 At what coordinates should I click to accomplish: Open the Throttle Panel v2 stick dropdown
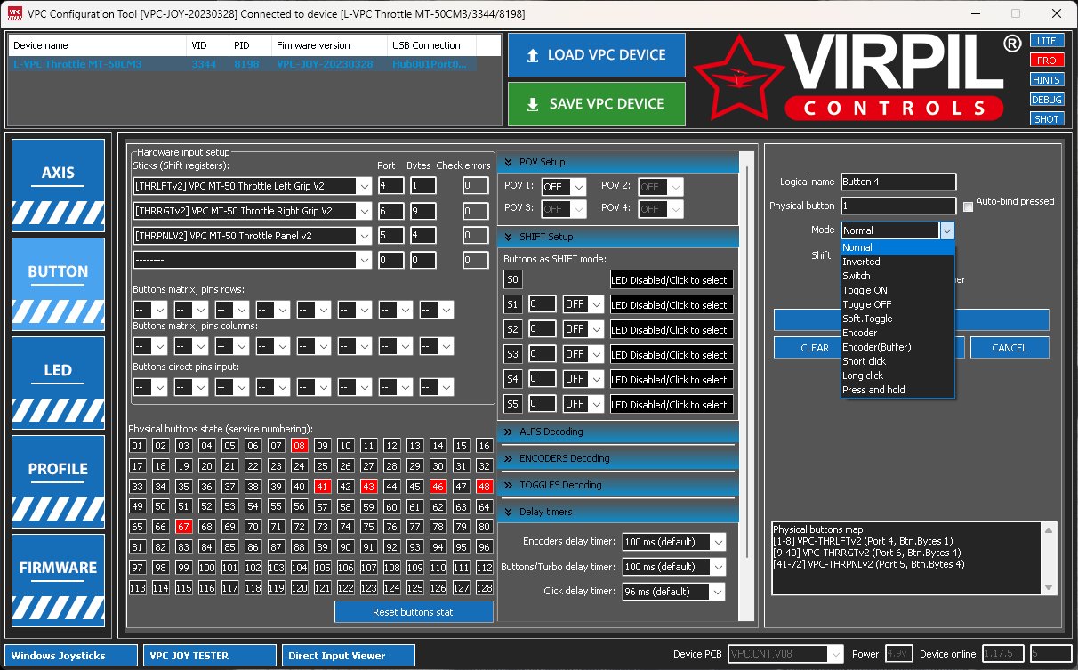[x=363, y=236]
